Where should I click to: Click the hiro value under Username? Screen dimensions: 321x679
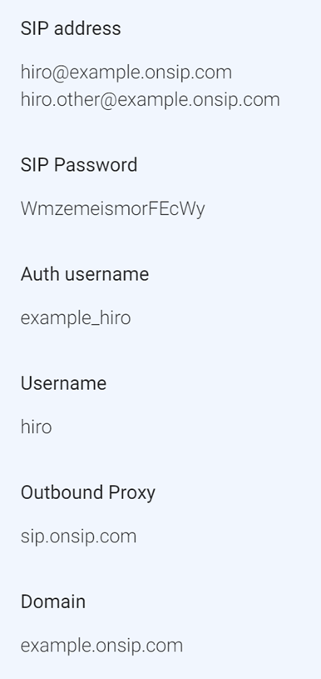click(37, 427)
